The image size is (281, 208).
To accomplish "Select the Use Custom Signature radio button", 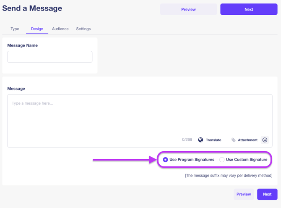I will pos(222,160).
